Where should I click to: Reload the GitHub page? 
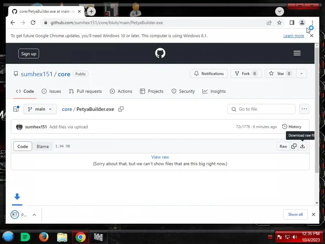(x=33, y=23)
